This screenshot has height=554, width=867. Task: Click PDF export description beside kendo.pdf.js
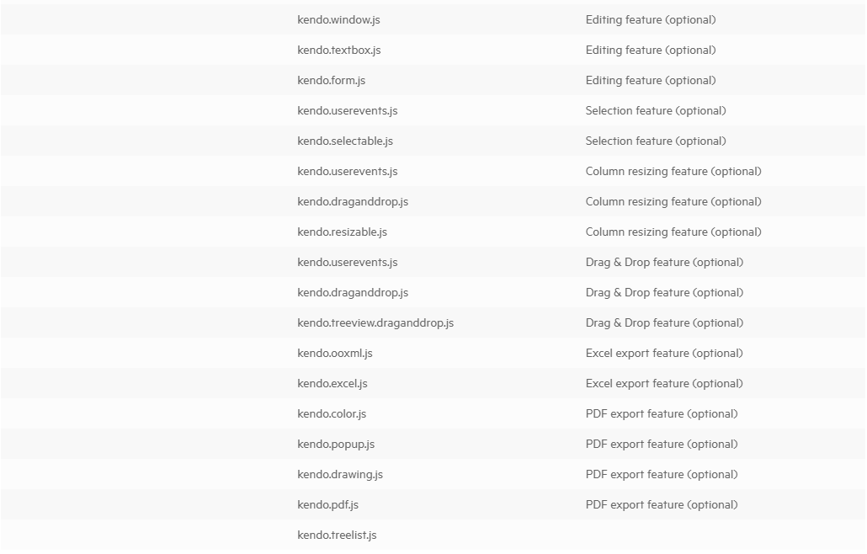(x=662, y=505)
